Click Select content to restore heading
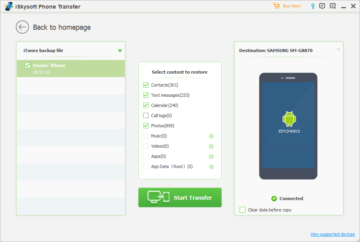 tap(180, 72)
